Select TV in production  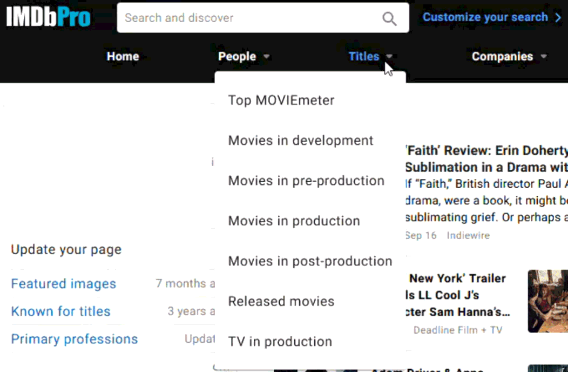pyautogui.click(x=280, y=342)
